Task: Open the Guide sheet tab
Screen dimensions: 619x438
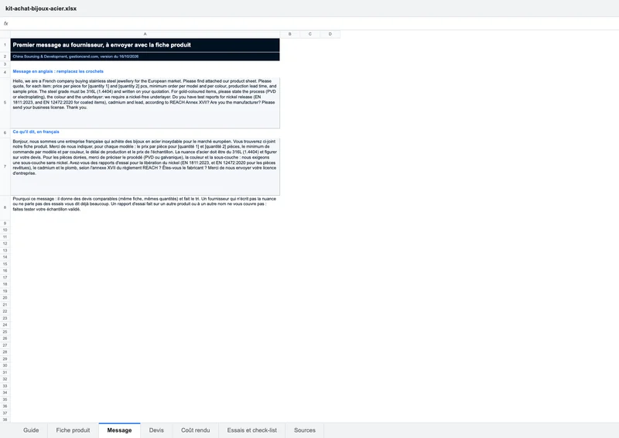Action: (31, 430)
